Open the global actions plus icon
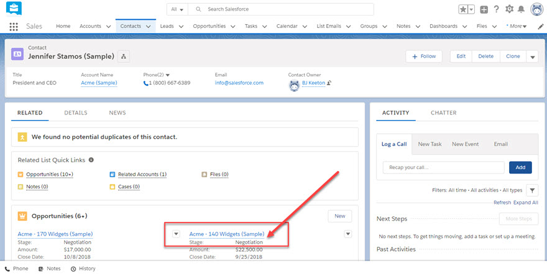The height and width of the screenshot is (276, 547). pyautogui.click(x=484, y=9)
